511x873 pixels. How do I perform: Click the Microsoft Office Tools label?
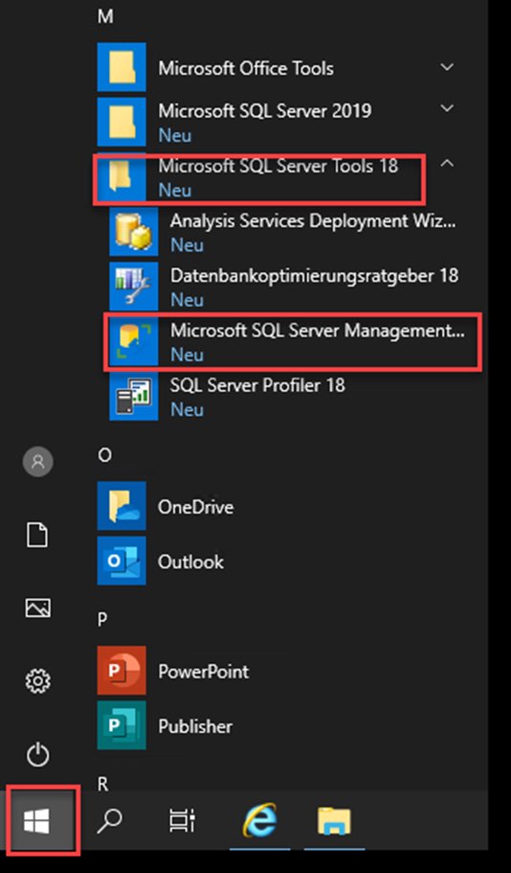tap(246, 68)
